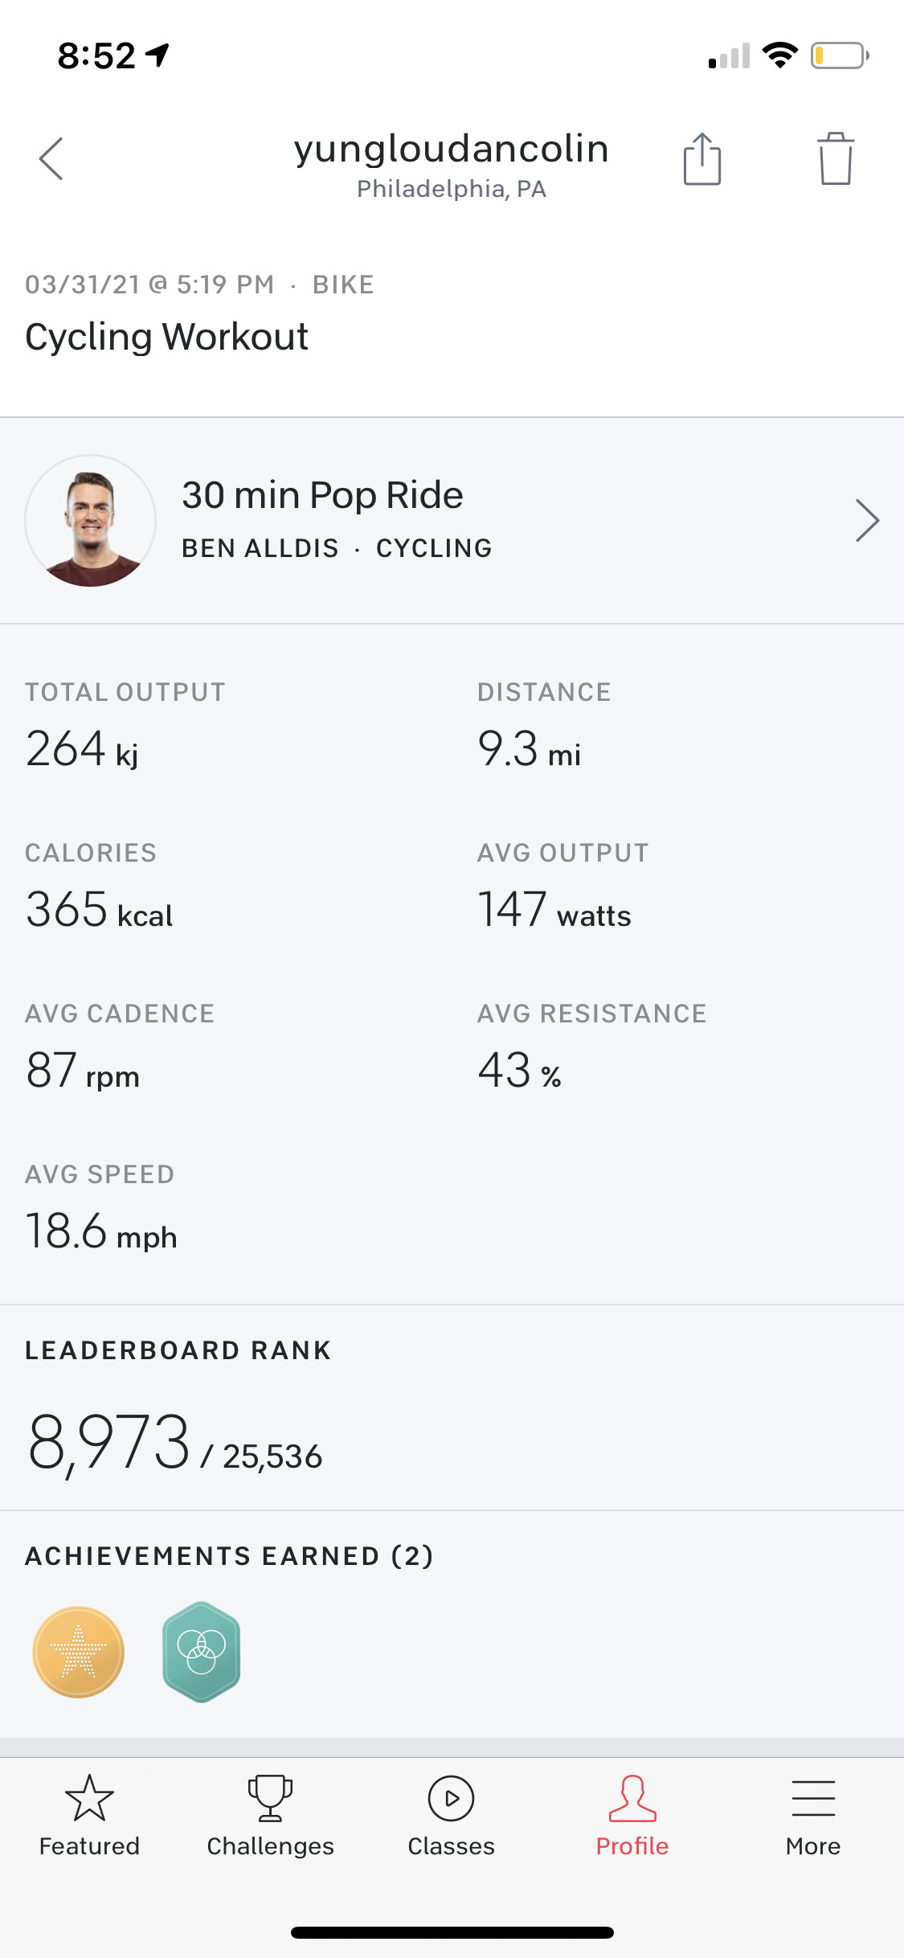Image resolution: width=904 pixels, height=1958 pixels.
Task: Tap the Achievements Earned (2) heading
Action: [229, 1556]
